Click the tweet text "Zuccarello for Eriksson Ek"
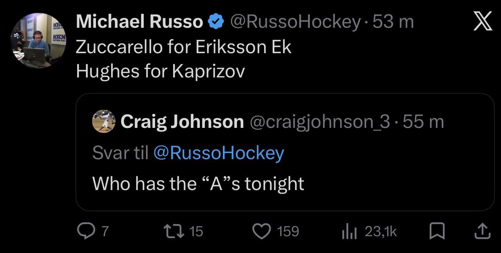501x253 pixels. 183,47
